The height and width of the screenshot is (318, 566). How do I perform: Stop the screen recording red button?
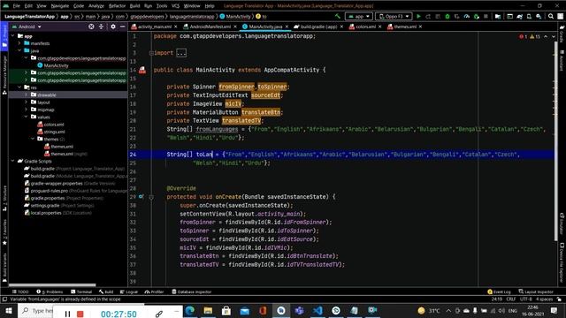[x=80, y=314]
